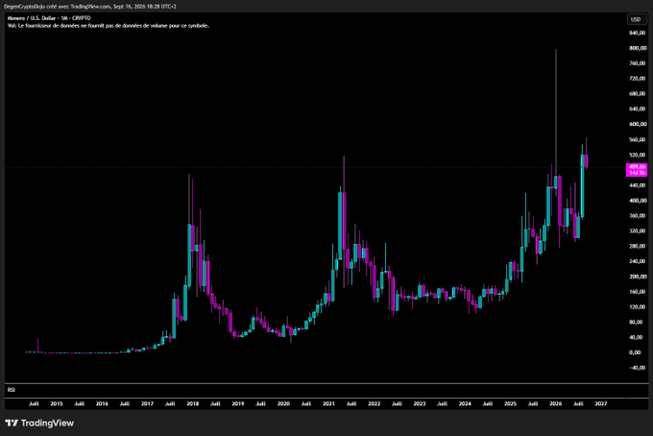Click the 600,00 price axis label
653x436 pixels.
638,124
